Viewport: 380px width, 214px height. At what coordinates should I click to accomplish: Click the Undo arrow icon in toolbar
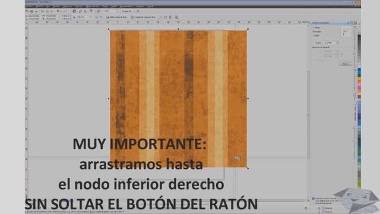tap(58, 11)
